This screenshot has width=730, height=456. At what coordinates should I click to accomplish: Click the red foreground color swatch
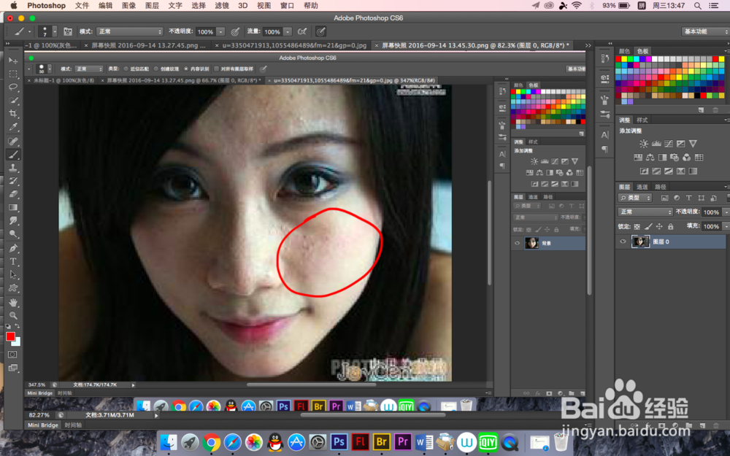tap(10, 336)
